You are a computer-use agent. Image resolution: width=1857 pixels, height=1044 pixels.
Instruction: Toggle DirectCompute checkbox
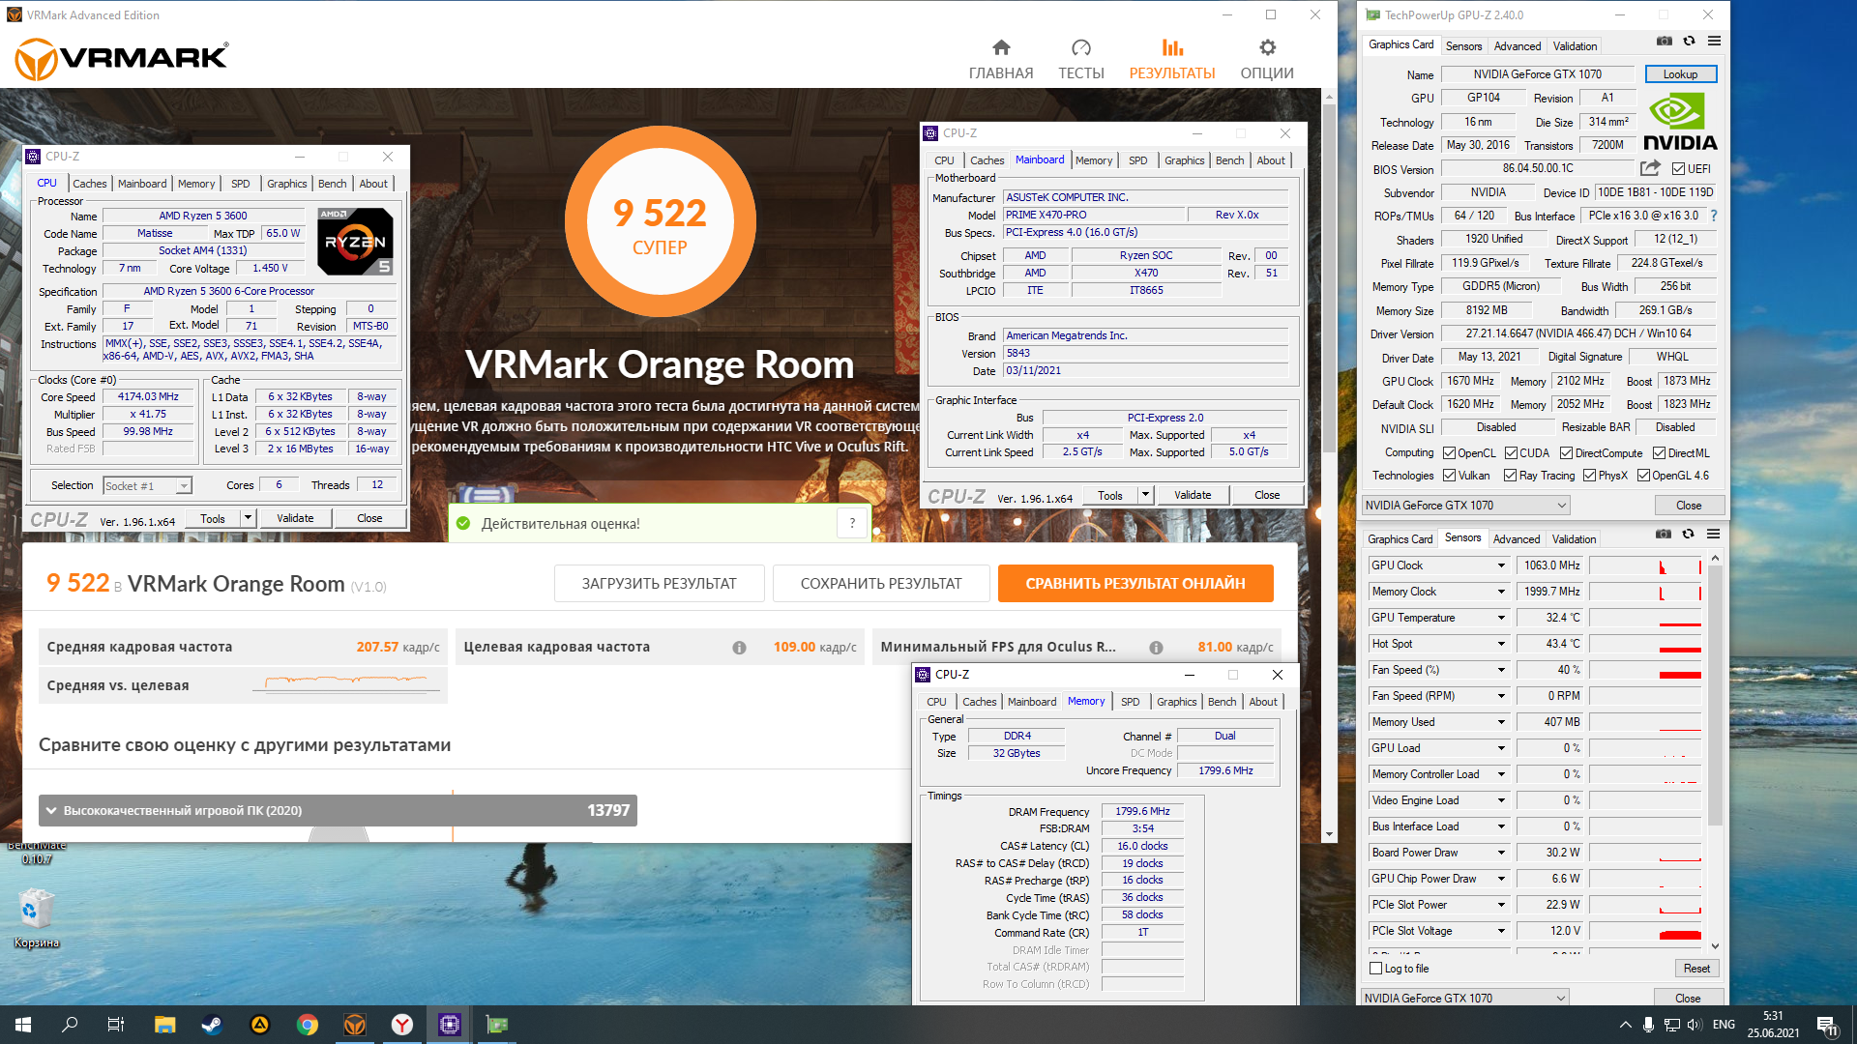pyautogui.click(x=1567, y=453)
